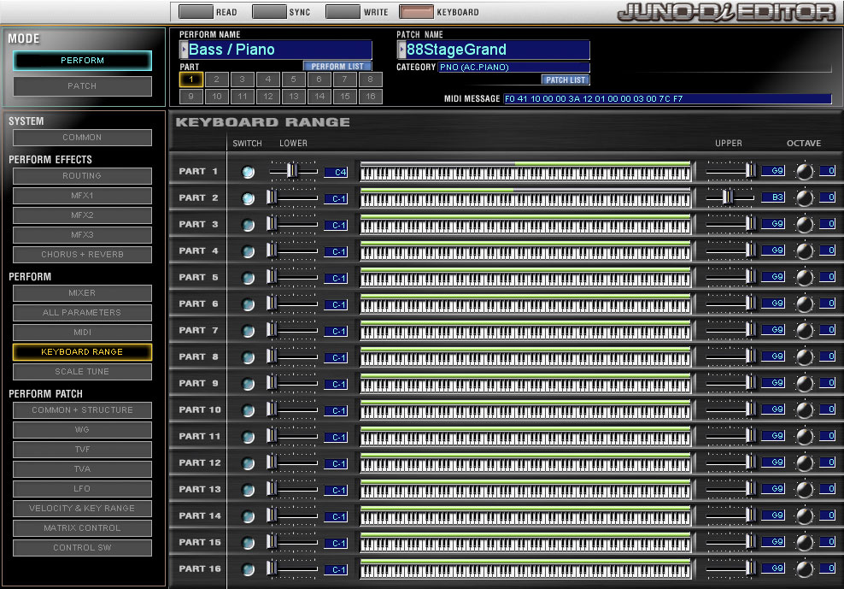Click the READ indicator button

[196, 11]
